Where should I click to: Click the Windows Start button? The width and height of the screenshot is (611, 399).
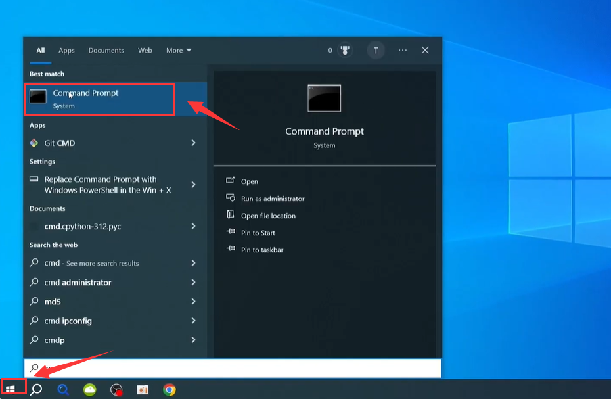click(11, 389)
